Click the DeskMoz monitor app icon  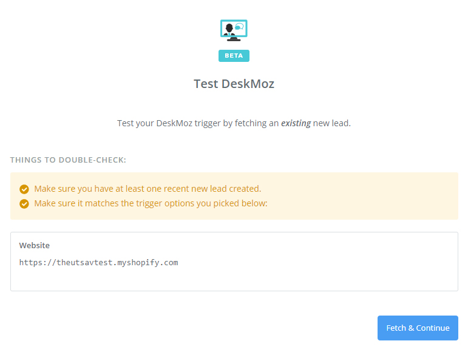pos(234,30)
